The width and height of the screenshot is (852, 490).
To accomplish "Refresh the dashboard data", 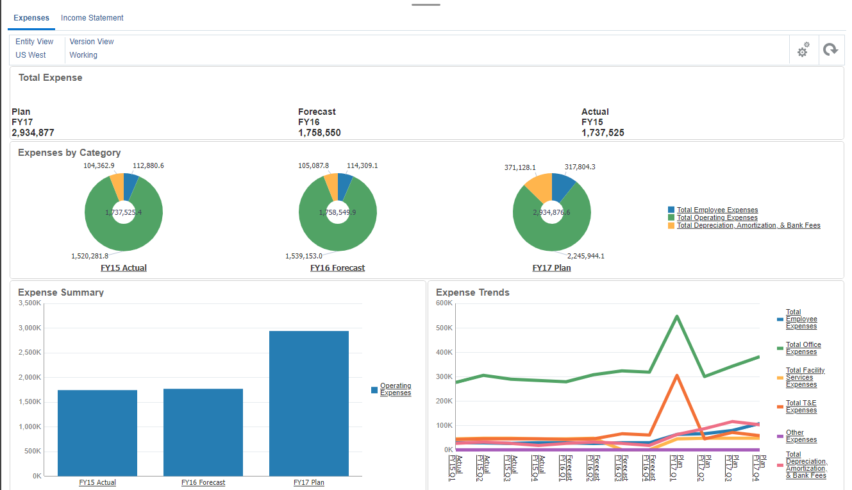I will (831, 49).
